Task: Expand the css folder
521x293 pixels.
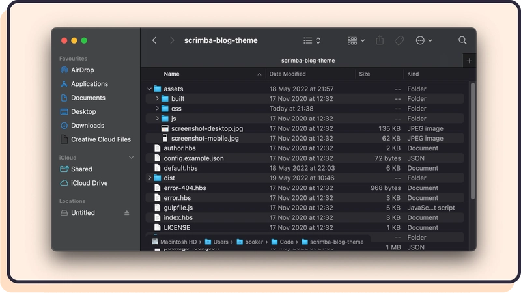Action: click(158, 109)
